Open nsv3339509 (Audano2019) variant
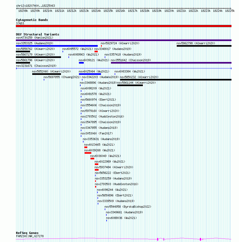239x242 pixels. point(116,201)
